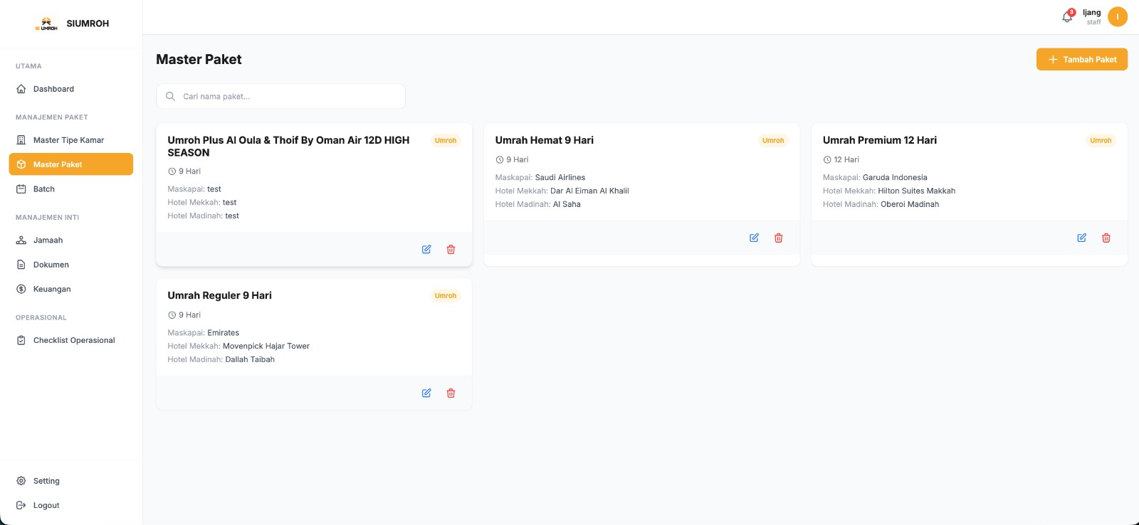
Task: Edit the Umrah Premium 12 Hari package
Action: [1081, 238]
